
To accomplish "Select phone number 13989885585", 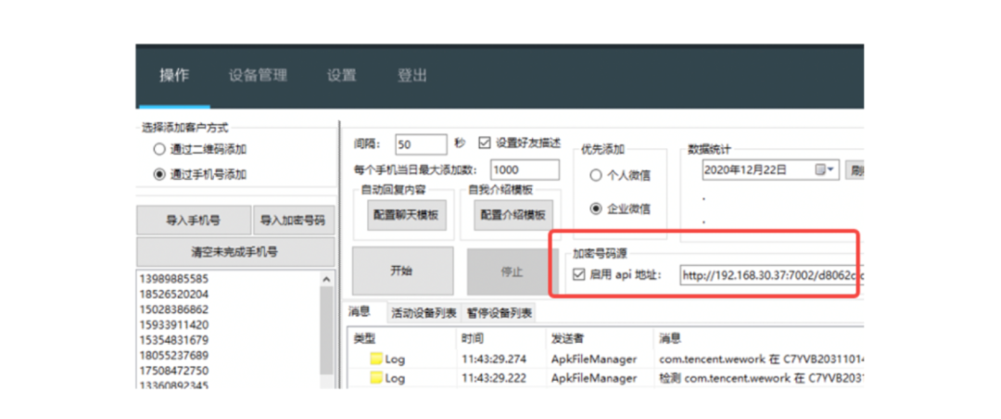I will [173, 279].
